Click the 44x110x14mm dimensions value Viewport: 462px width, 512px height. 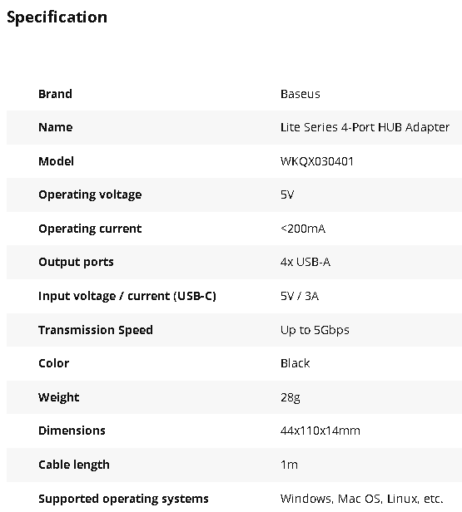coord(320,431)
